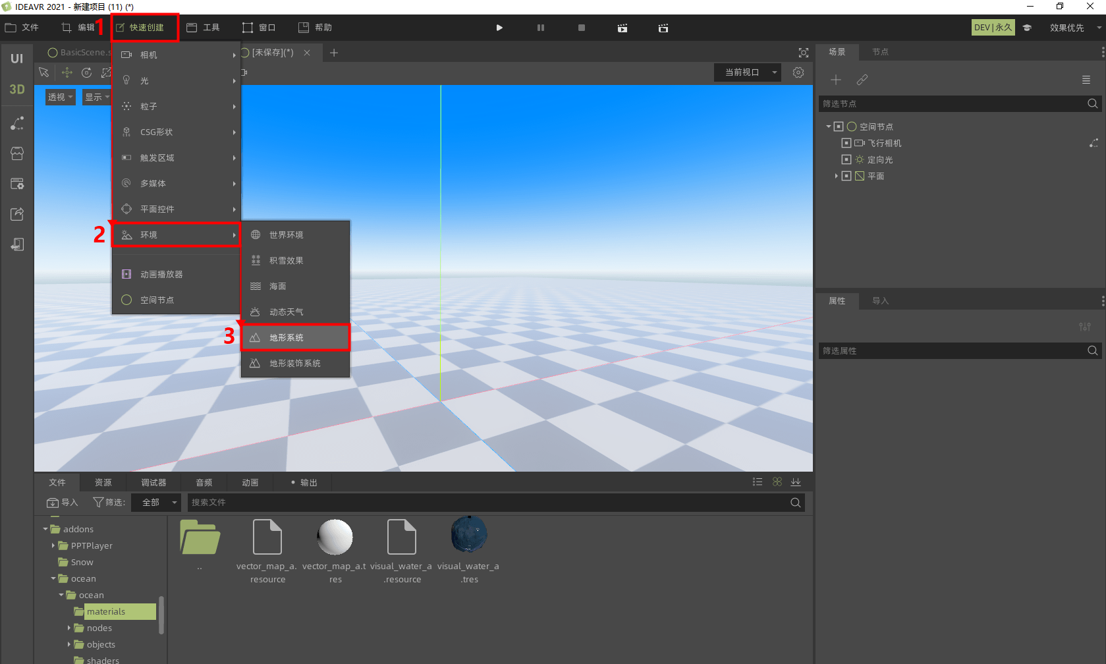The width and height of the screenshot is (1106, 664).
Task: Play custom scene clapper icon
Action: pyautogui.click(x=663, y=28)
